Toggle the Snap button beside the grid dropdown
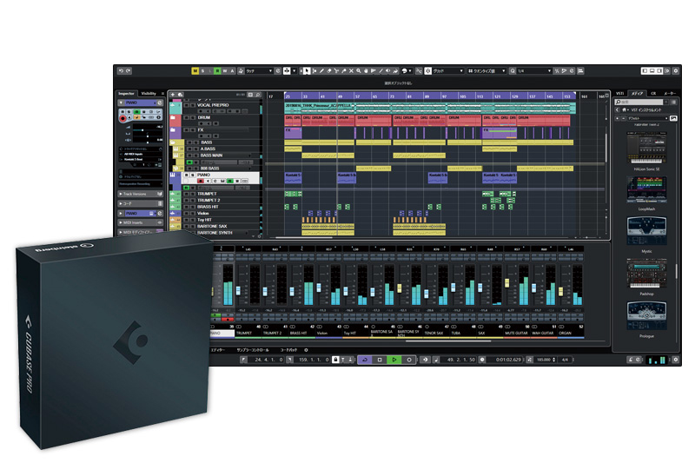 tap(427, 71)
